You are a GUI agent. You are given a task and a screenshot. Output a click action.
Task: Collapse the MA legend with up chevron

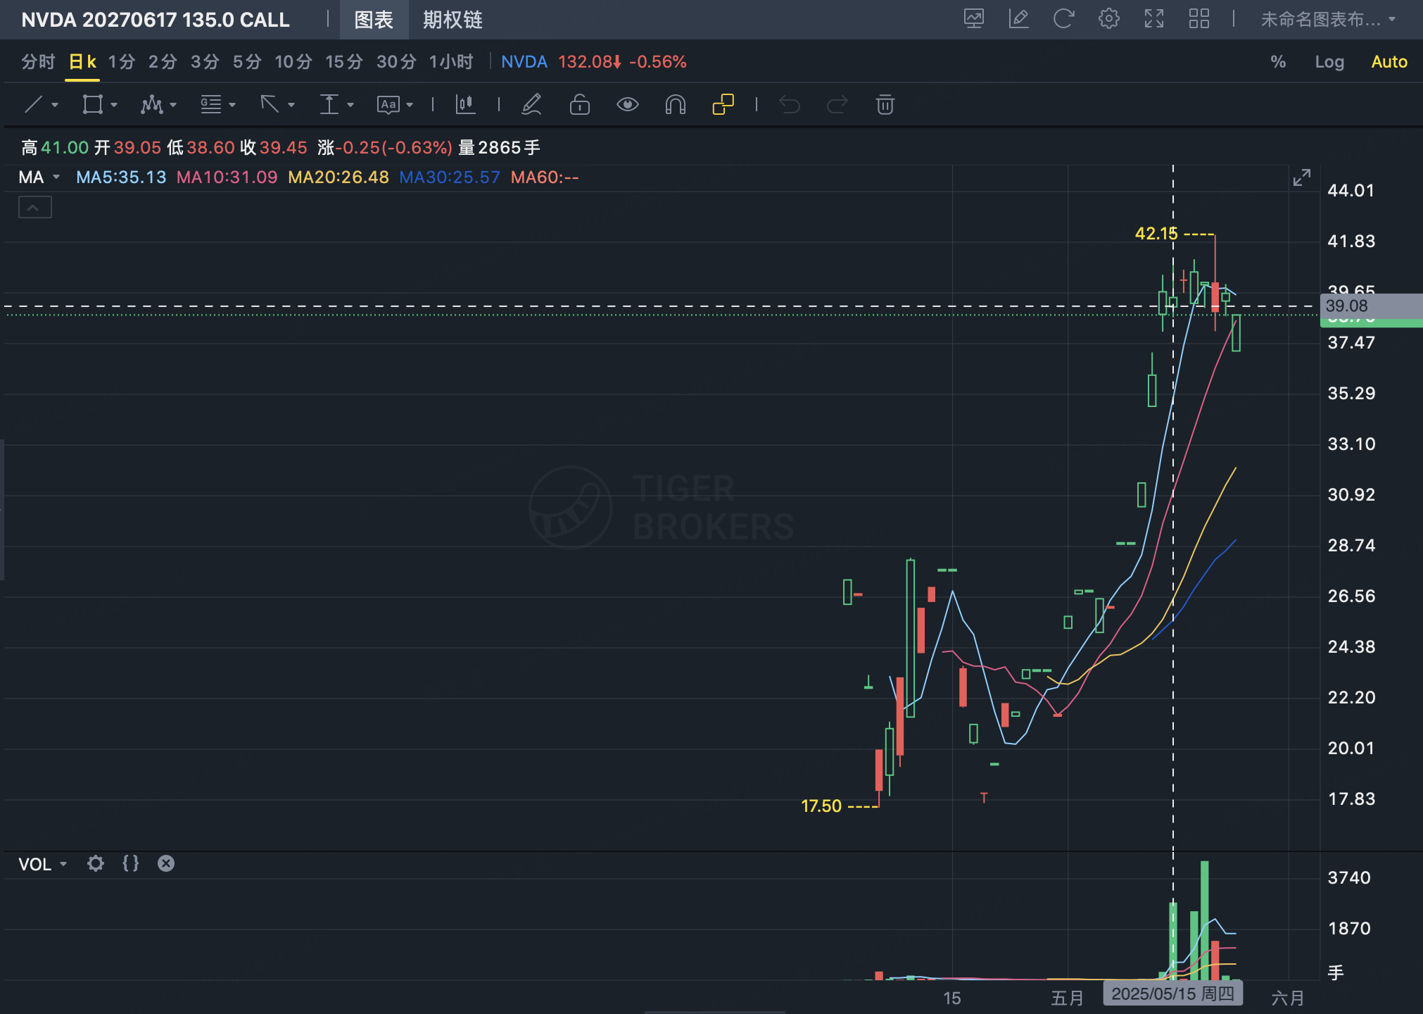[x=34, y=208]
